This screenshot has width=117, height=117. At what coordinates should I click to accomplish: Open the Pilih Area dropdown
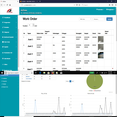pyautogui.click(x=86, y=19)
